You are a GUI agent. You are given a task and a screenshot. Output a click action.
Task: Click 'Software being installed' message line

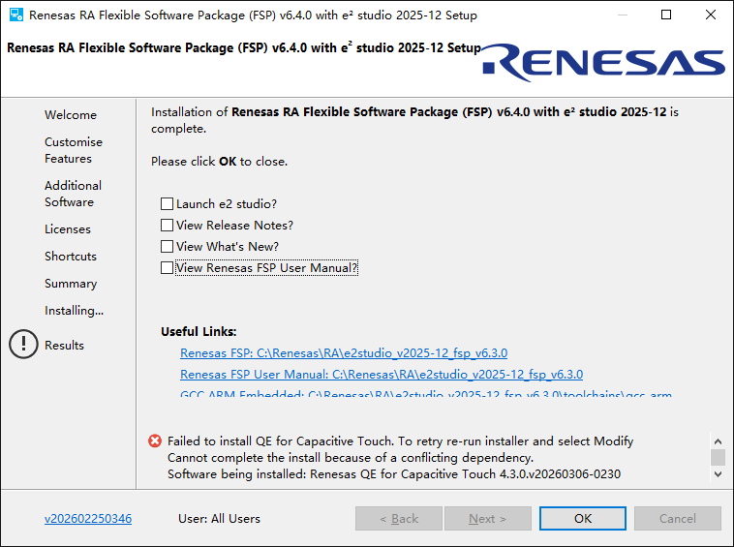tap(394, 474)
